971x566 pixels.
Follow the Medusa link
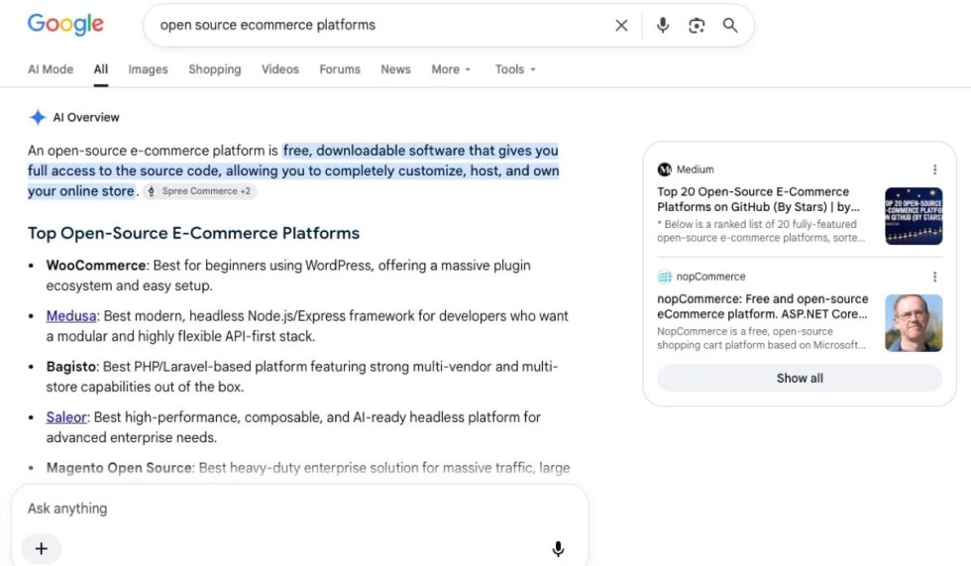(x=71, y=316)
